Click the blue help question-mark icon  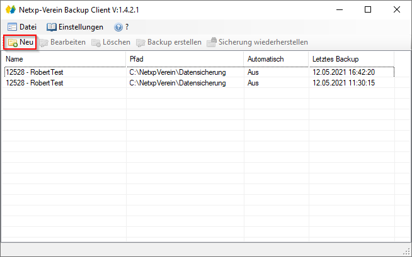point(118,27)
